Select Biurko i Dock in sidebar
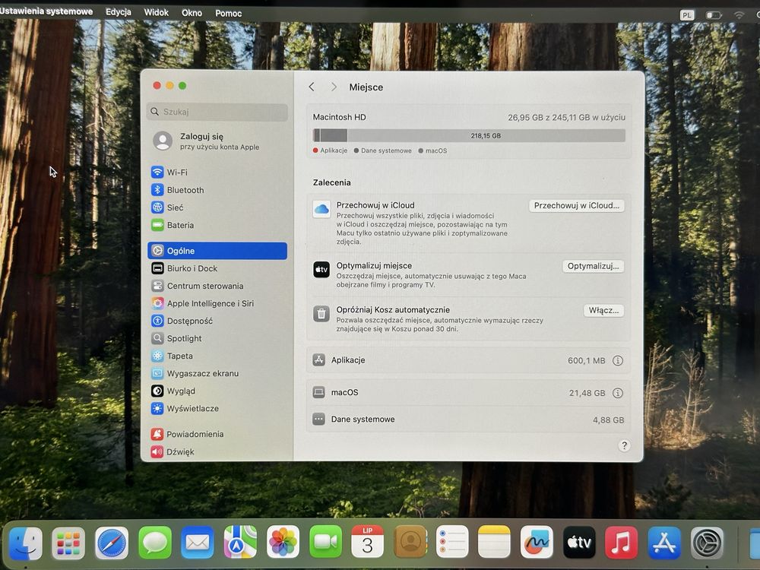760x570 pixels. [217, 268]
